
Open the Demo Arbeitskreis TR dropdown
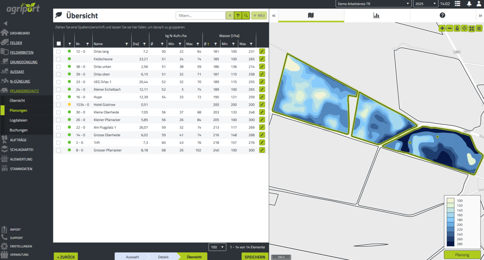click(x=373, y=4)
